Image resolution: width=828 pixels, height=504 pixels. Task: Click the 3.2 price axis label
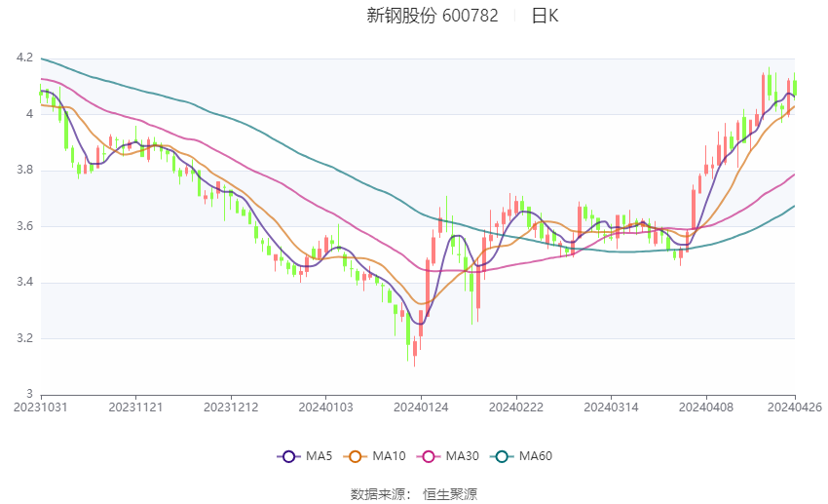(23, 338)
